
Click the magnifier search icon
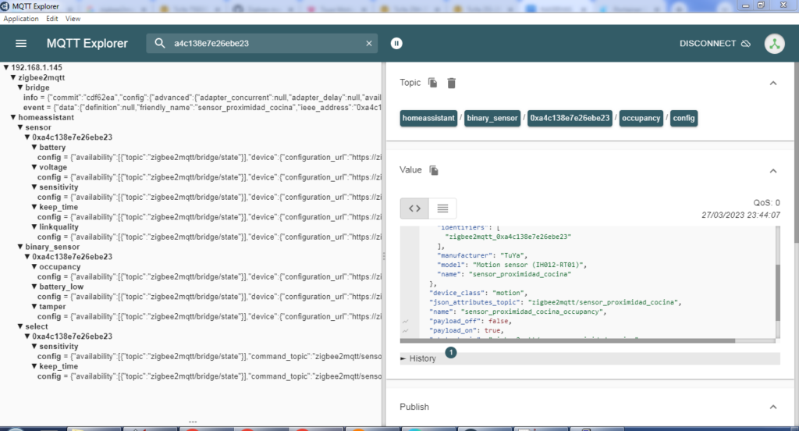tap(160, 44)
